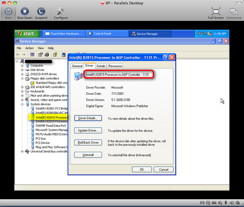This screenshot has height=207, width=244.
Task: Select Standard floppy disk controller item
Action: tap(49, 83)
